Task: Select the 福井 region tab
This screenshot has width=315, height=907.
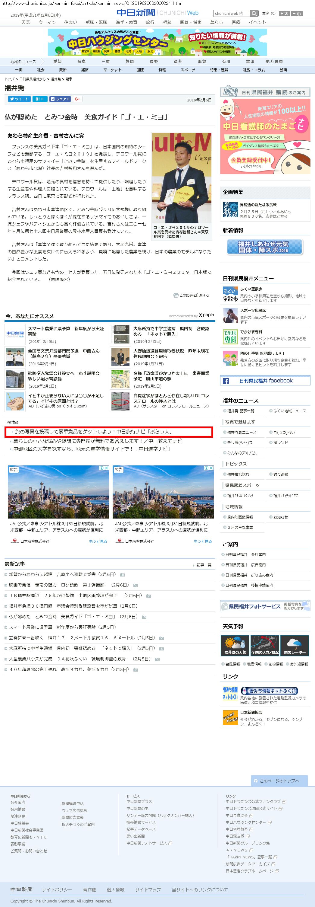Action: coord(178,61)
